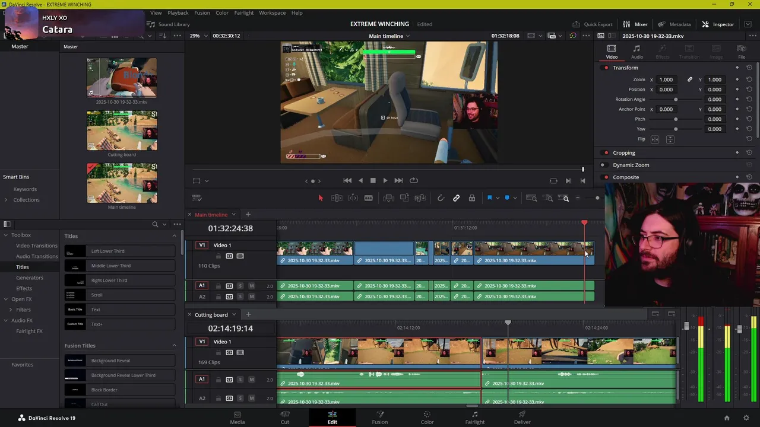Viewport: 760px width, 427px height.
Task: Toggle the Position Lock padlock icon
Action: pyautogui.click(x=472, y=198)
